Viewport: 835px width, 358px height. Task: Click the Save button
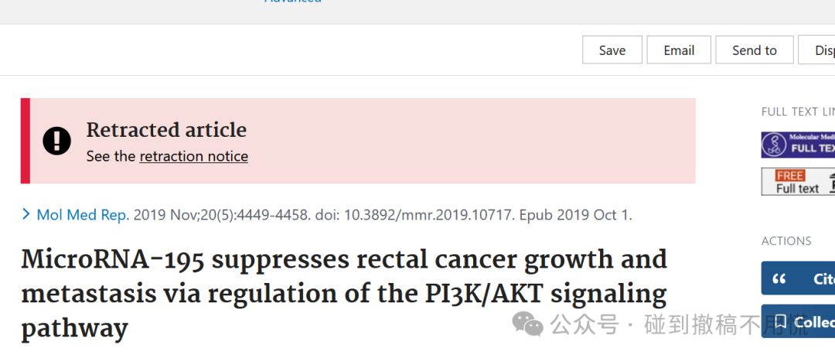(612, 50)
